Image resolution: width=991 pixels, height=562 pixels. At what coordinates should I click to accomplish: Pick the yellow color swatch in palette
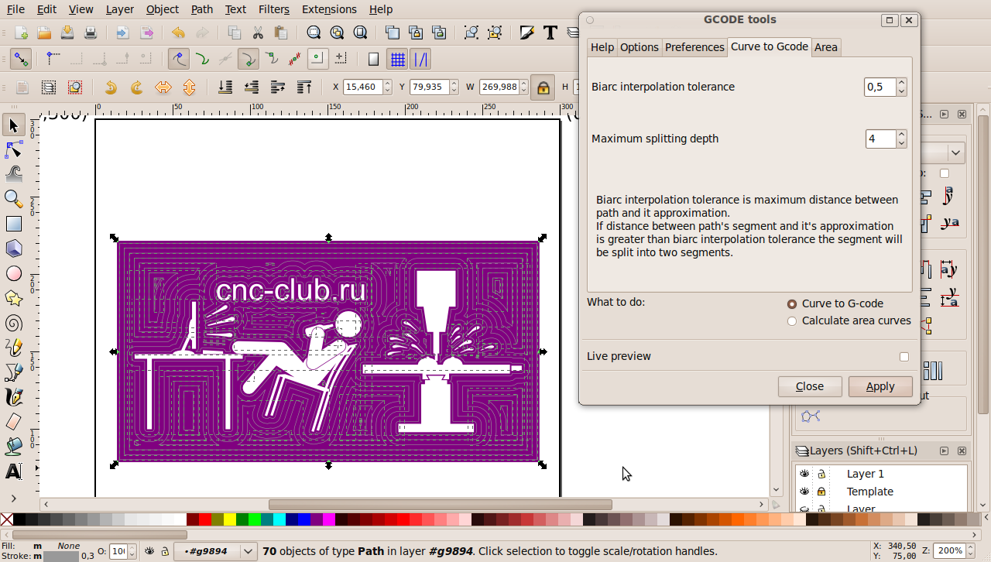[x=230, y=519]
